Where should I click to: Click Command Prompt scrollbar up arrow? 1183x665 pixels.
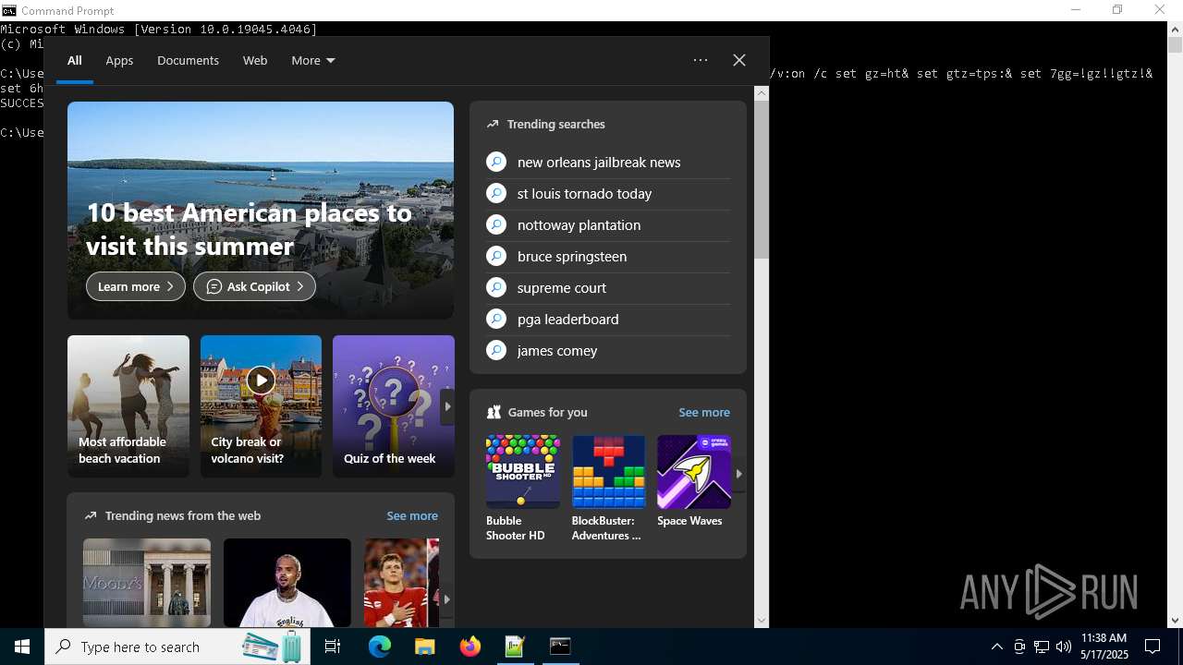[1175, 29]
